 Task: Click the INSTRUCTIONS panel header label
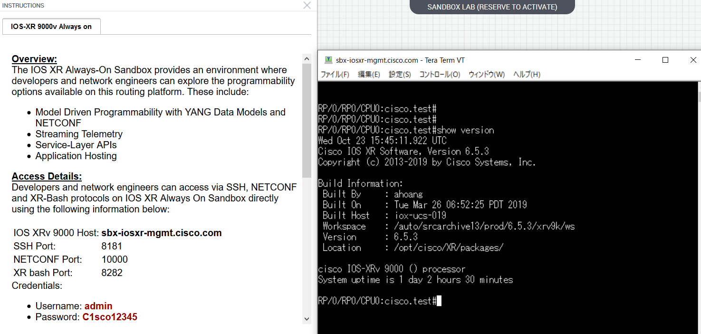tap(23, 6)
